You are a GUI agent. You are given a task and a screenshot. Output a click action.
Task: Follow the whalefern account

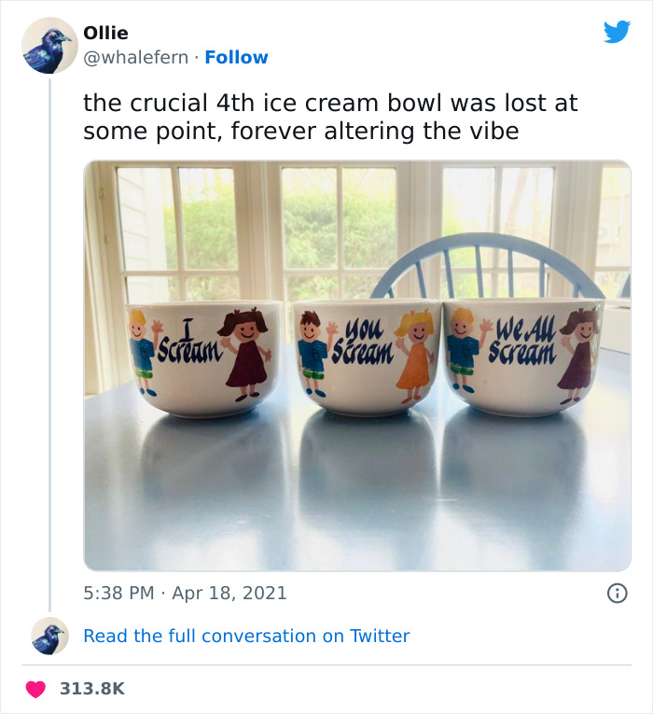pos(236,57)
